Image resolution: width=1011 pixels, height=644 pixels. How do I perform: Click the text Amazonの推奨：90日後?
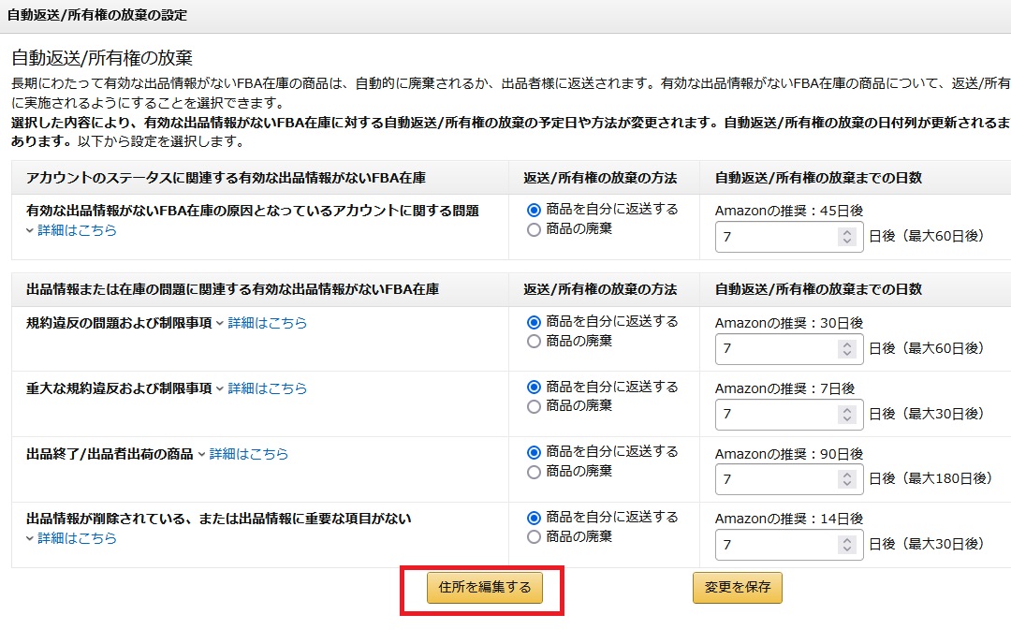[788, 454]
